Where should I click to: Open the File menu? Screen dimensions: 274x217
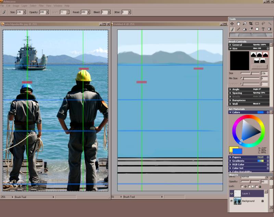[x=2, y=6]
